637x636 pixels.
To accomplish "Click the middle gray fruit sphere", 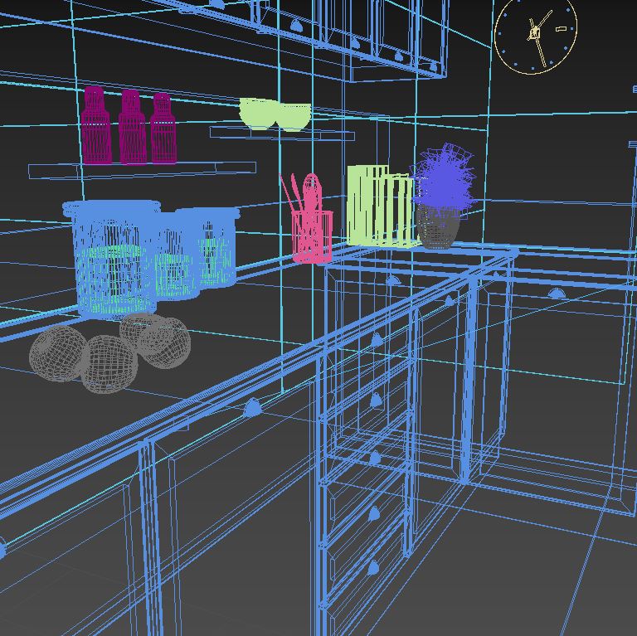I will tap(108, 364).
